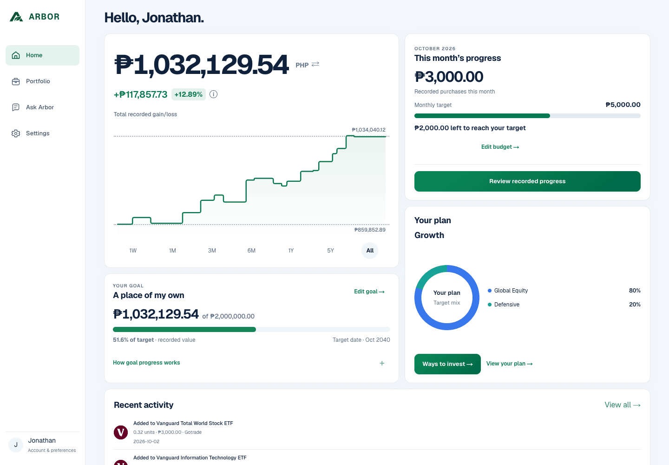This screenshot has width=669, height=465.
Task: Open Jonathan Account & preferences
Action: click(42, 445)
